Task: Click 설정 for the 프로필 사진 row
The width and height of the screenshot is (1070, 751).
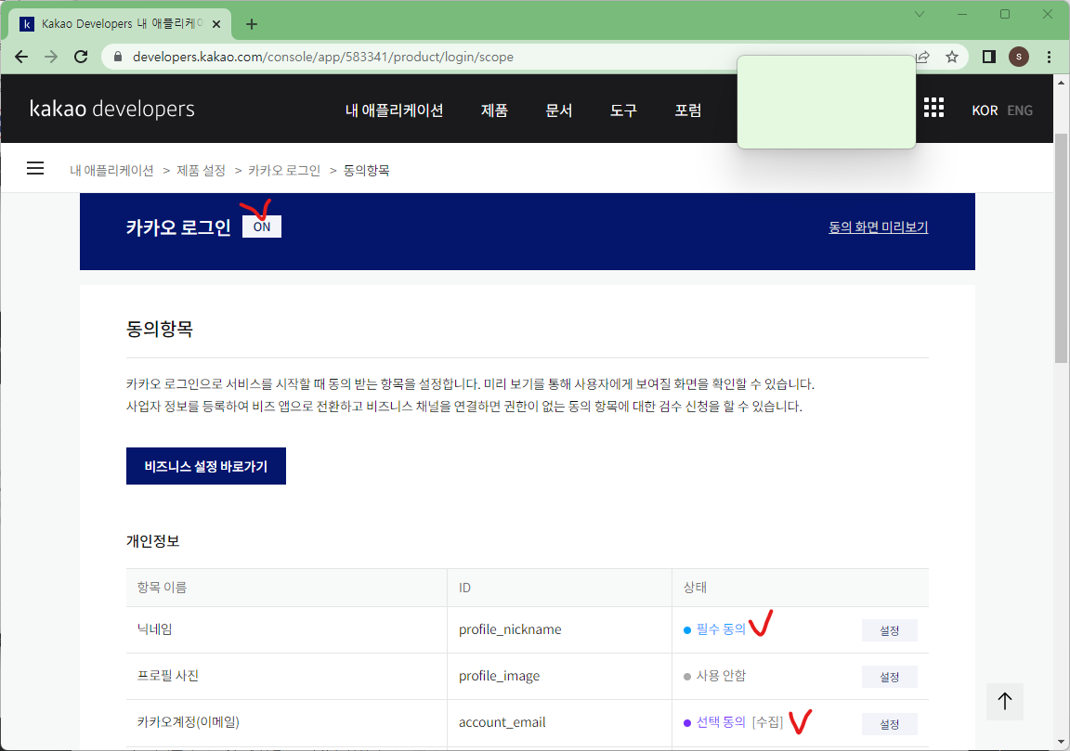Action: (x=889, y=677)
